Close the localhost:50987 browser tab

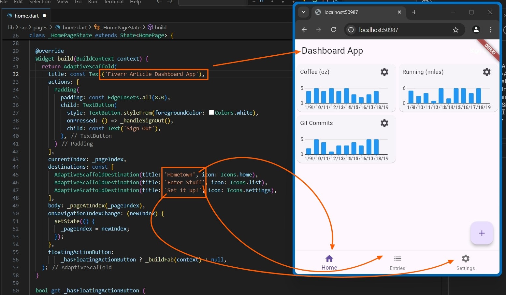[399, 12]
